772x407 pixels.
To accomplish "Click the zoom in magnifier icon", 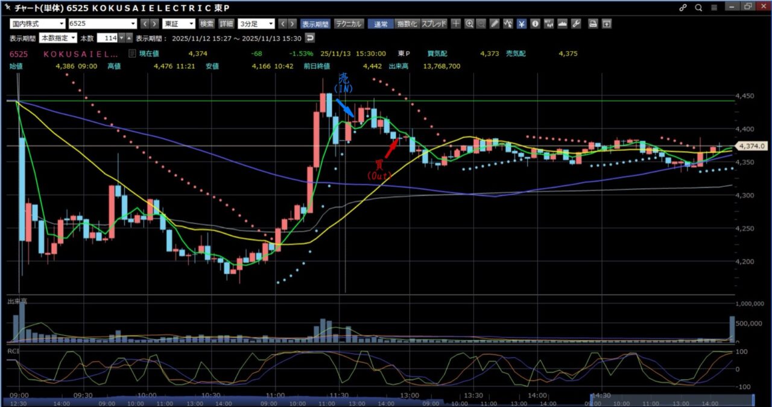I will [x=469, y=24].
